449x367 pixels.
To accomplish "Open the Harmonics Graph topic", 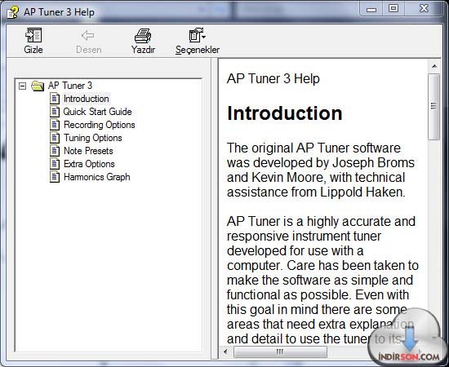I will click(x=97, y=177).
